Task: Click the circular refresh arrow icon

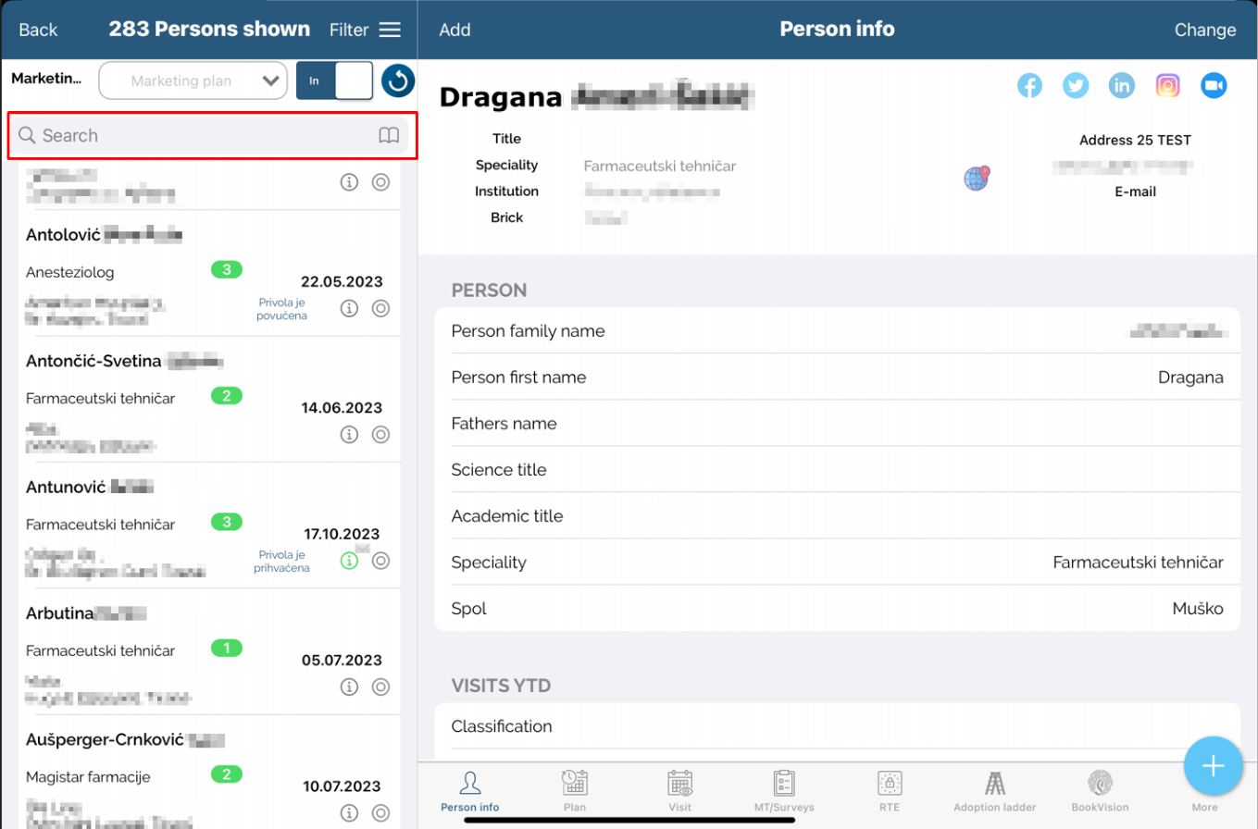Action: [x=398, y=81]
